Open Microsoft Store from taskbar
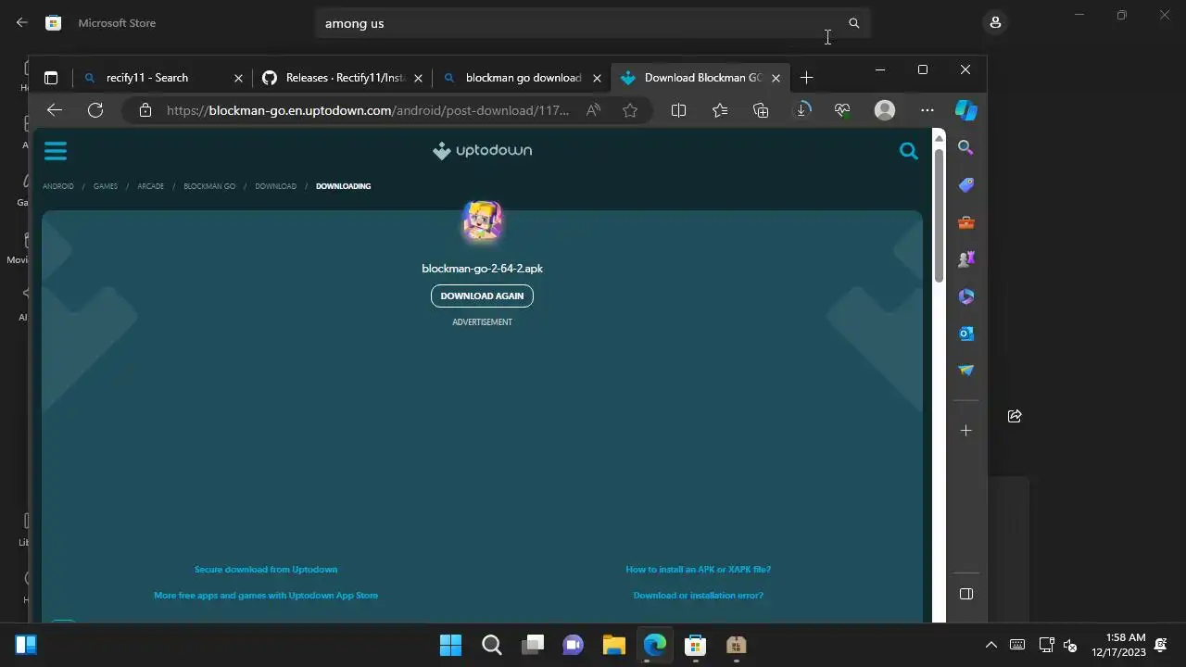This screenshot has height=667, width=1186. (x=695, y=645)
